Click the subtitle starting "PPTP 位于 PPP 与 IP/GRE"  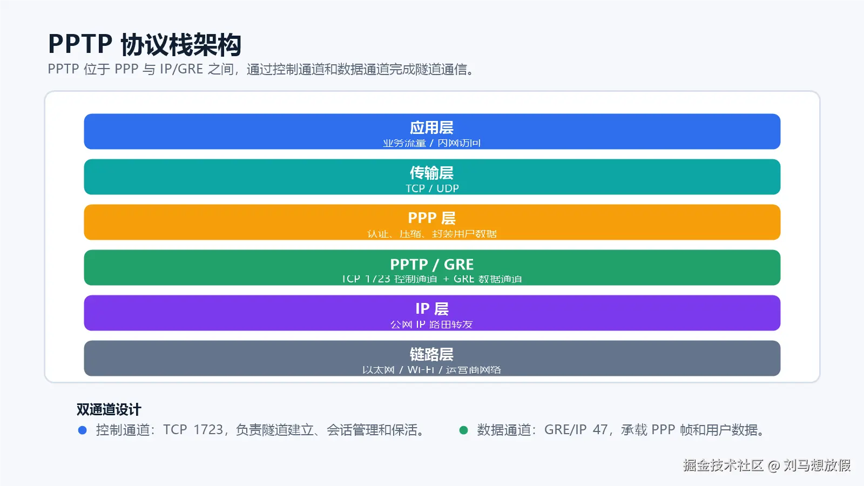[261, 69]
